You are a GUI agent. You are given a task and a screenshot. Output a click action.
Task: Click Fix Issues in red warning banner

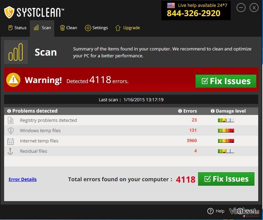(x=226, y=81)
